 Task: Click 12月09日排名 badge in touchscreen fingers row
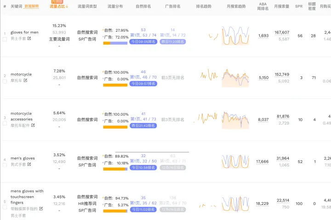[x=173, y=209]
